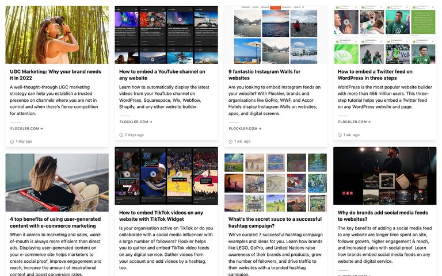Image resolution: width=442 pixels, height=276 pixels.
Task: Click the YouTube video grid thumbnail
Action: click(166, 34)
